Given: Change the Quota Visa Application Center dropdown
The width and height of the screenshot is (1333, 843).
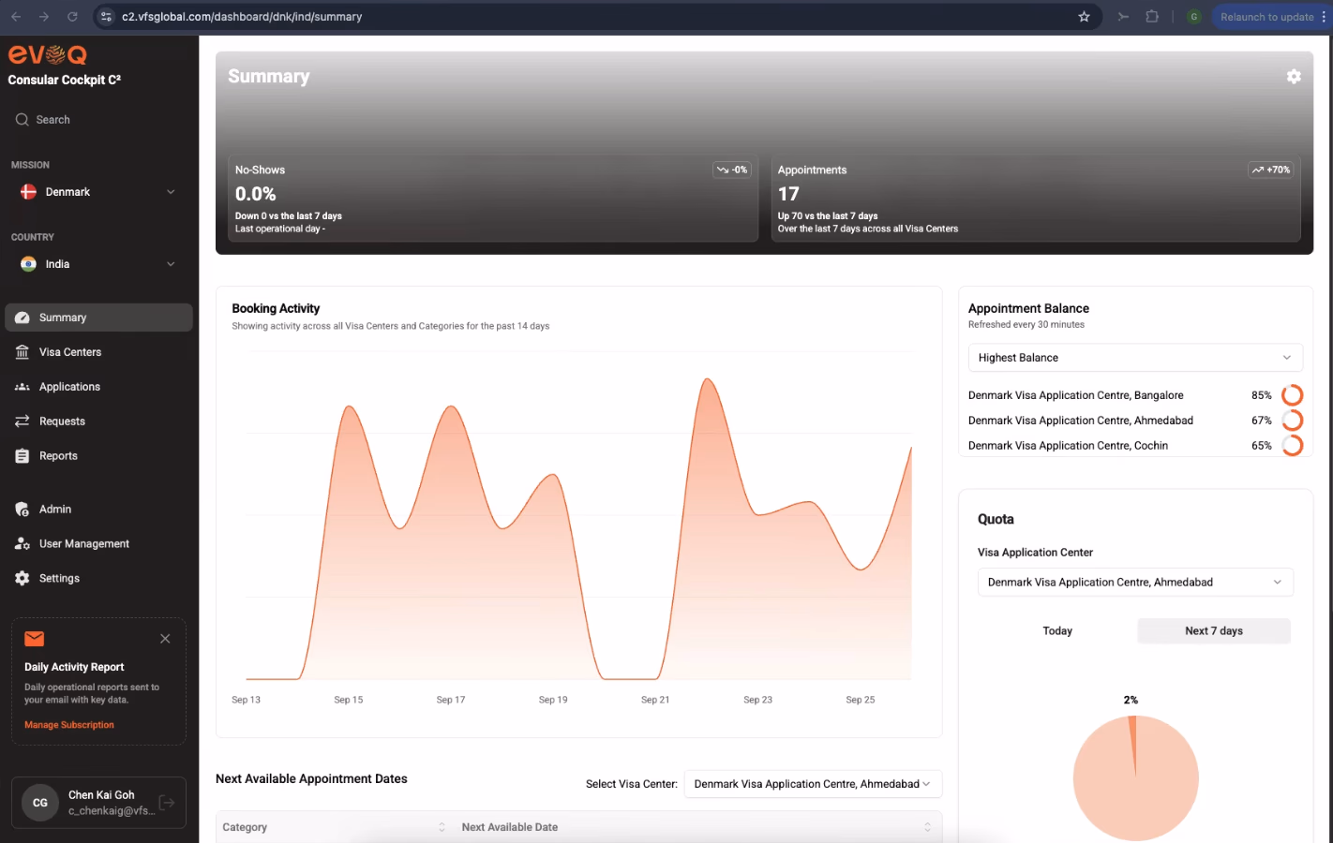Looking at the screenshot, I should [1135, 583].
